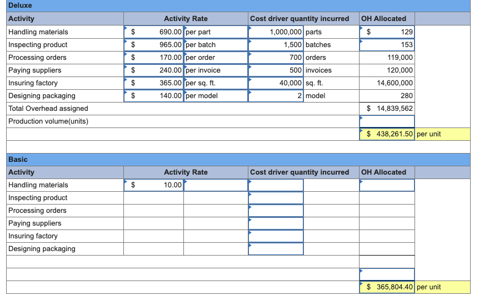Click Basic Inspecting product quantity input
504x306 pixels.
coord(276,198)
